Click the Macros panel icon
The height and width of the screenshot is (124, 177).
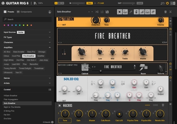pyautogui.click(x=60, y=106)
